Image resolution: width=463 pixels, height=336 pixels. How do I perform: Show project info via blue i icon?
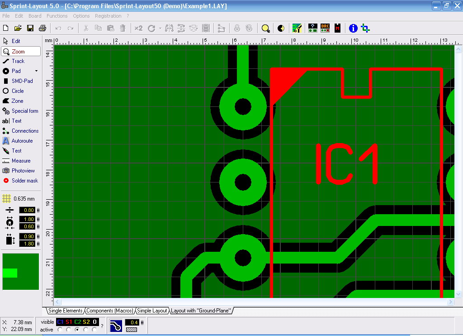point(353,29)
